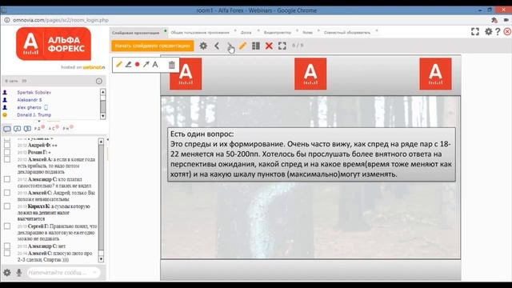Open the browser extension icon in address bar
Viewport: 512px width, 288px height.
click(x=494, y=20)
